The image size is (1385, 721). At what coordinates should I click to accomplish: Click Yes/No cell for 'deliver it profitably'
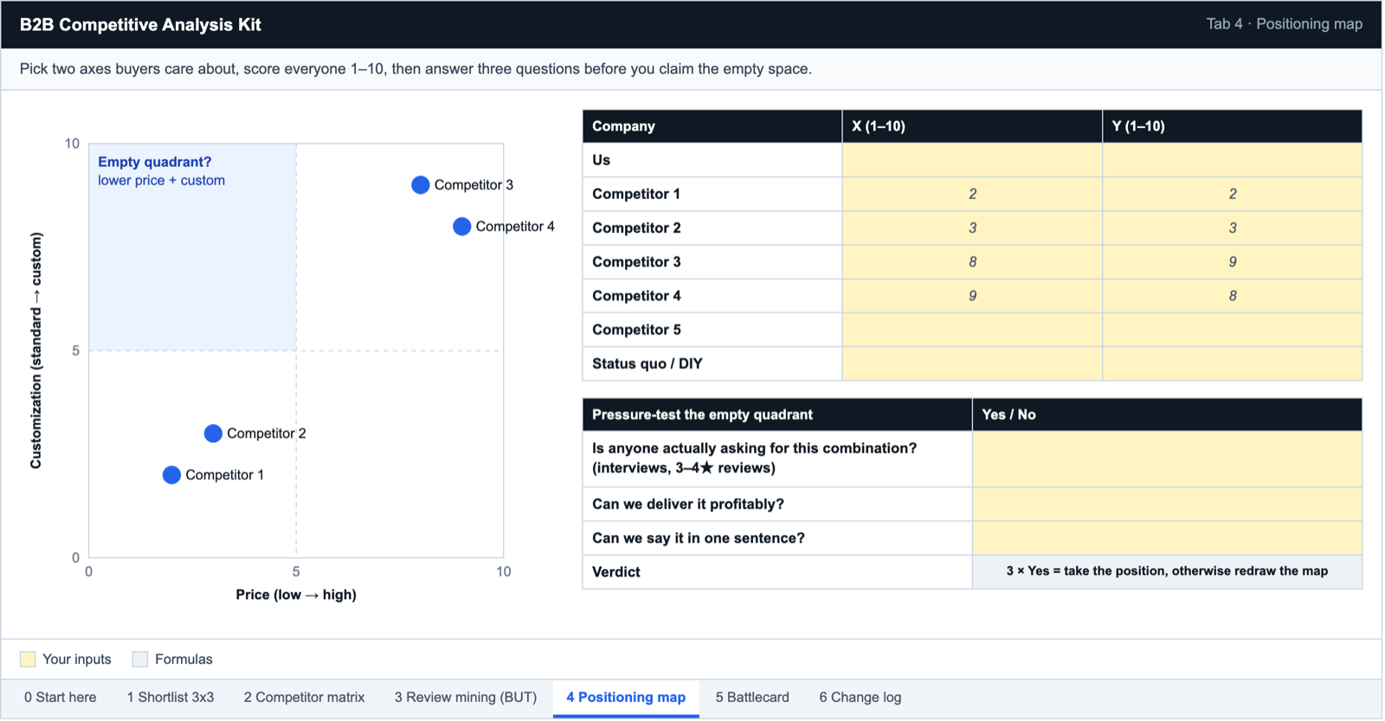[x=1168, y=505]
